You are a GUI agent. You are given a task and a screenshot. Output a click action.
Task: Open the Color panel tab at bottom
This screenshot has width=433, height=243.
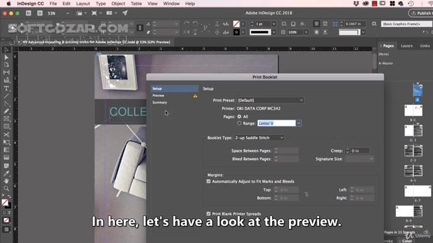407,241
